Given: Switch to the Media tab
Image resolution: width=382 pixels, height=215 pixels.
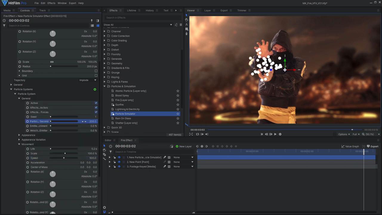Looking at the screenshot, I should click(7, 10).
